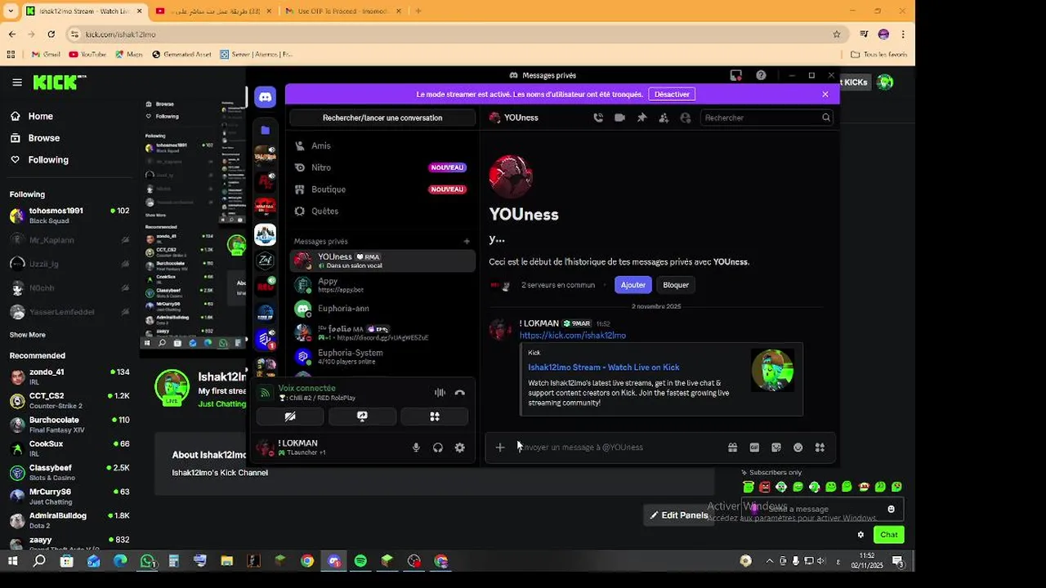Screen dimensions: 1046x588
Task: Add friends to the DM group
Action: [x=664, y=118]
